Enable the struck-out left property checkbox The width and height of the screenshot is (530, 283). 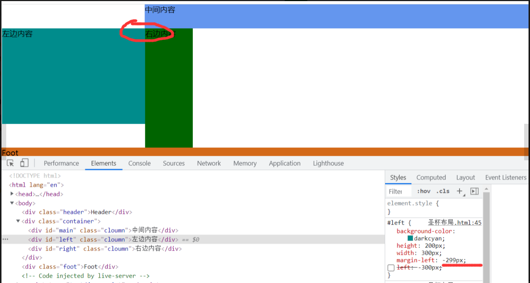pyautogui.click(x=391, y=268)
